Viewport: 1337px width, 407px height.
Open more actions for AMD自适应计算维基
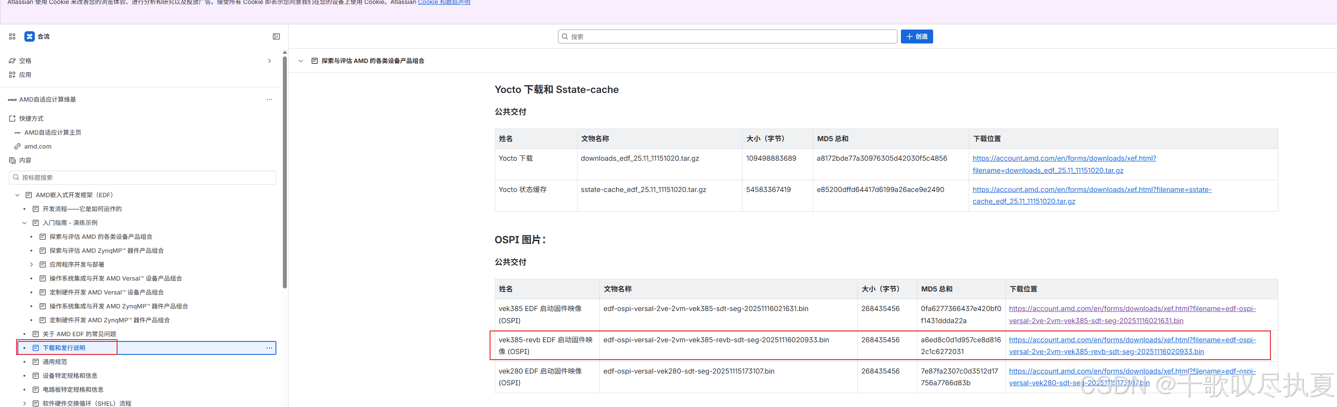(x=269, y=99)
